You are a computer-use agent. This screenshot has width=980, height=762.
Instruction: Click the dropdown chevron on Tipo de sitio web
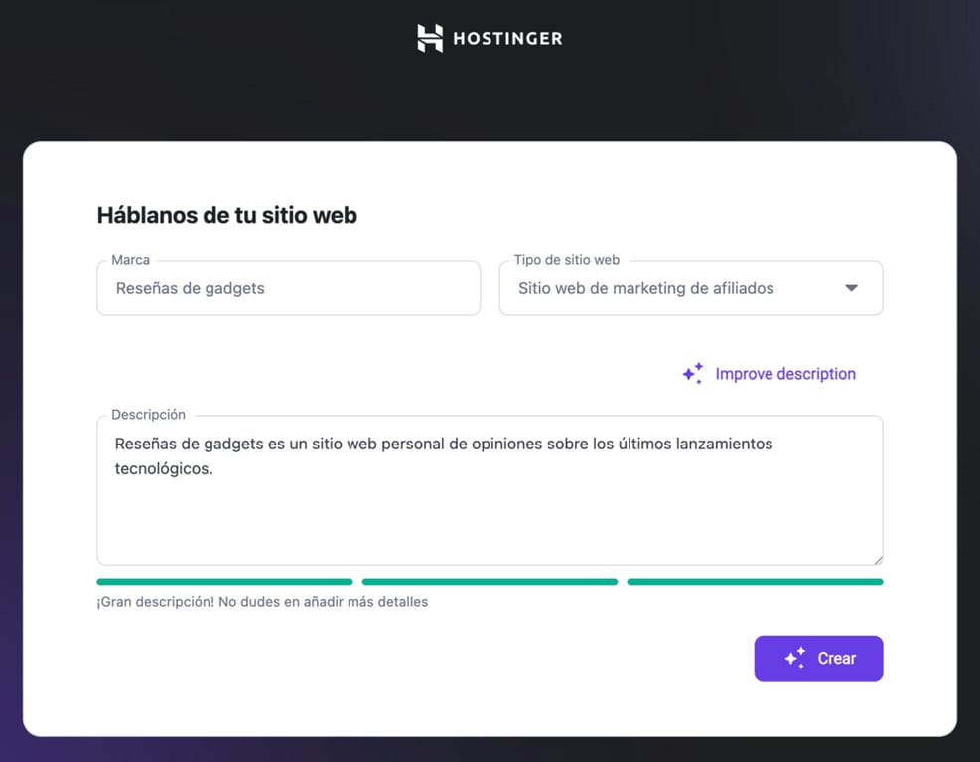click(852, 287)
